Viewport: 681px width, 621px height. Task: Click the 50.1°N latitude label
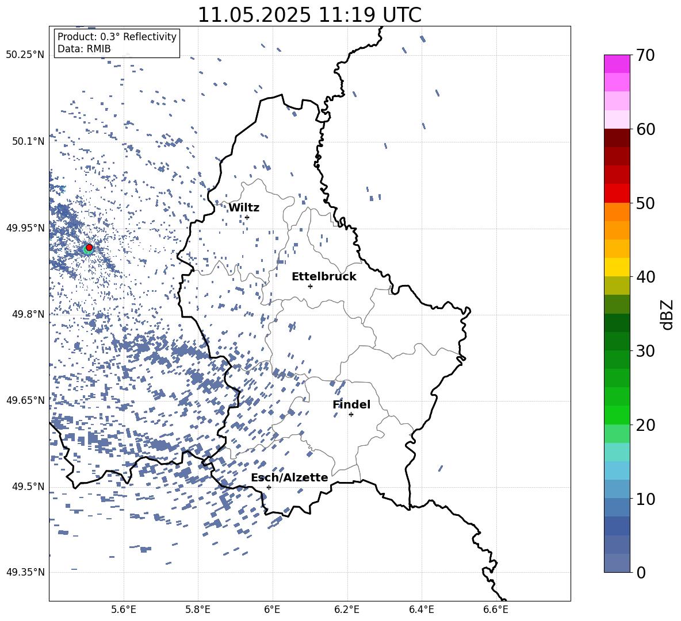(28, 141)
